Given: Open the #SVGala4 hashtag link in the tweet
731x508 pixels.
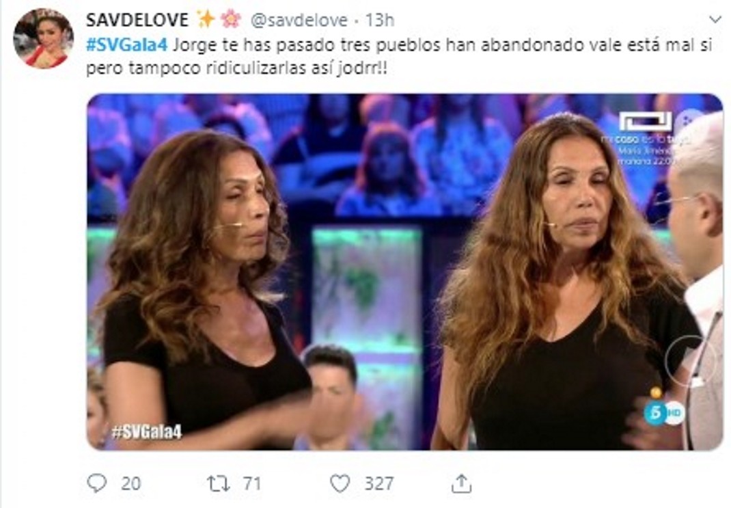Looking at the screenshot, I should point(127,44).
